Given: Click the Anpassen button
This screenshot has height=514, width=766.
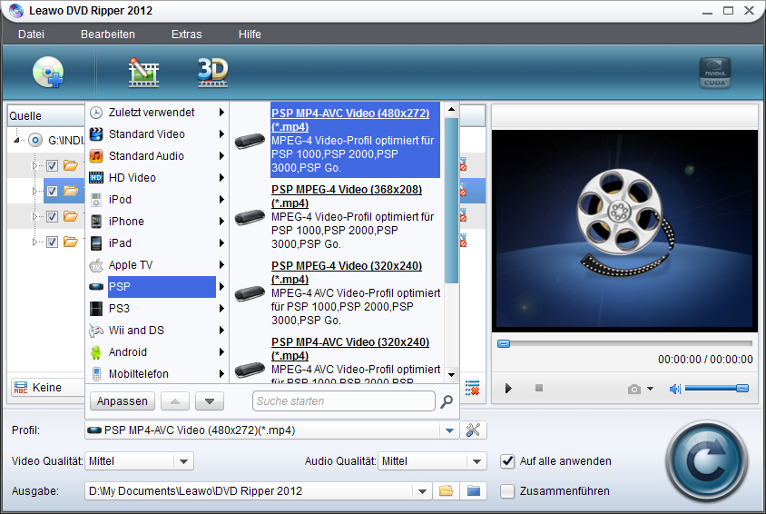Looking at the screenshot, I should tap(123, 400).
